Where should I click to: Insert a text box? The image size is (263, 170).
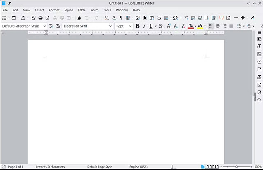(x=152, y=18)
